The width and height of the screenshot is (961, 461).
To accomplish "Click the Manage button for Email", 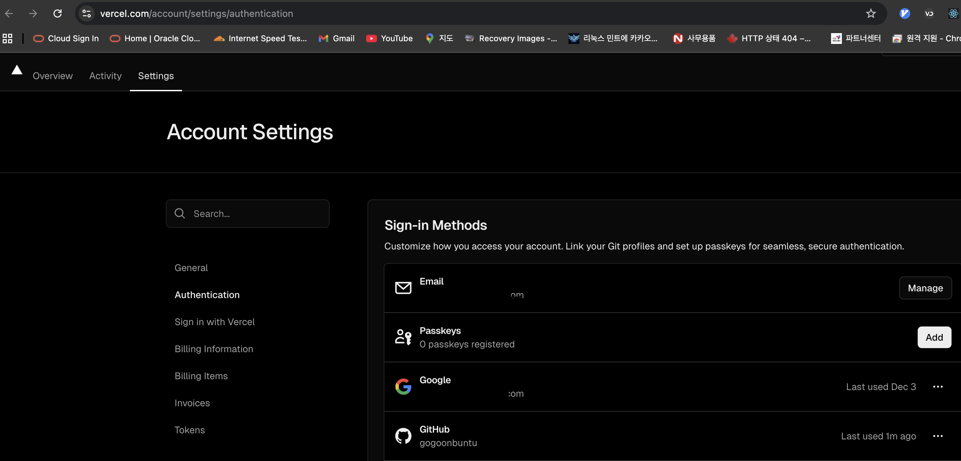I will 925,288.
